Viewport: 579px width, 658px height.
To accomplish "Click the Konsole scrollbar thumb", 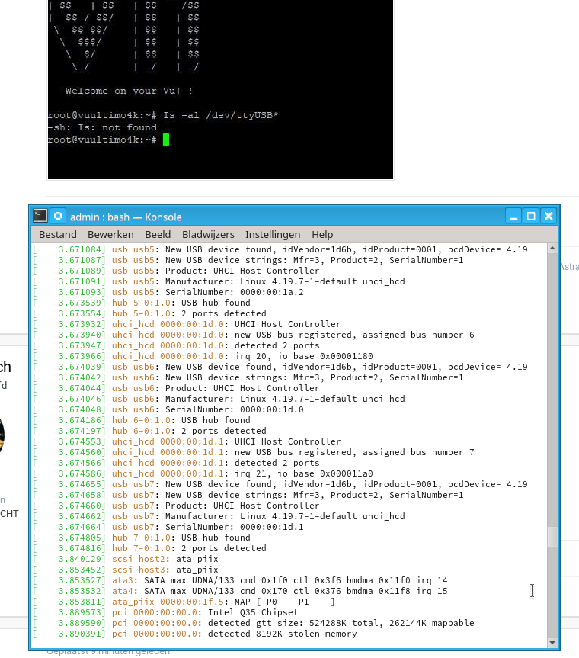I will click(552, 537).
